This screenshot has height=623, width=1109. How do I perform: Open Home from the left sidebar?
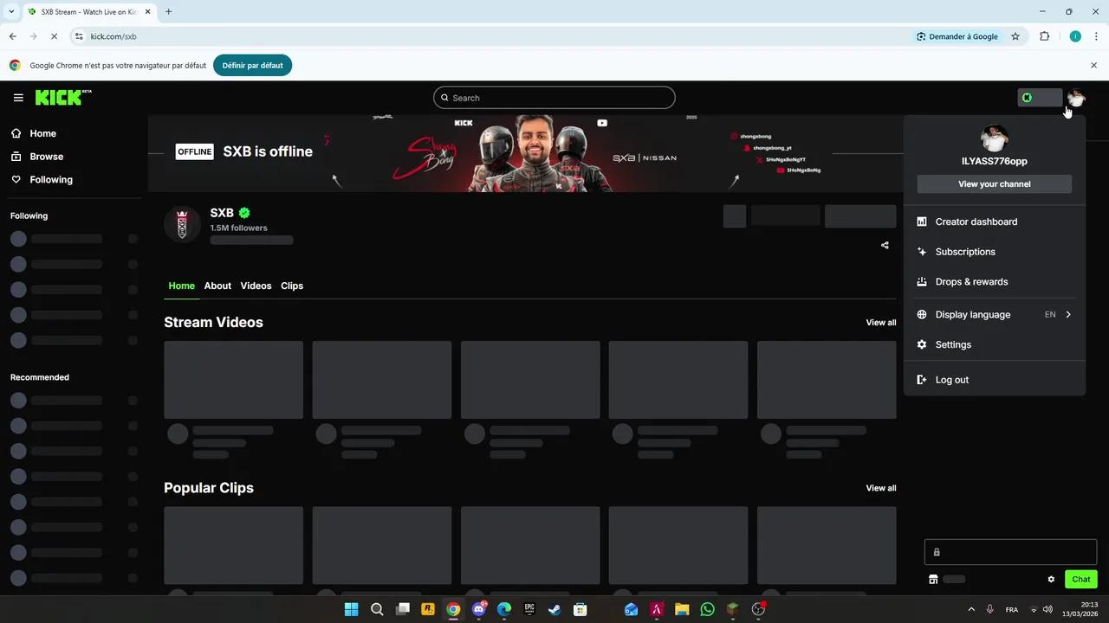[16, 133]
